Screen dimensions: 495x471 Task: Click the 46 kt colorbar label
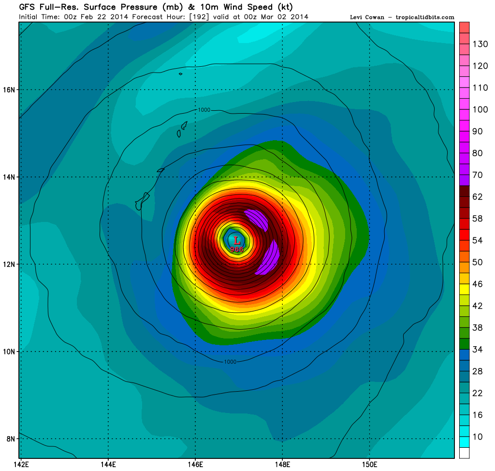pos(478,284)
